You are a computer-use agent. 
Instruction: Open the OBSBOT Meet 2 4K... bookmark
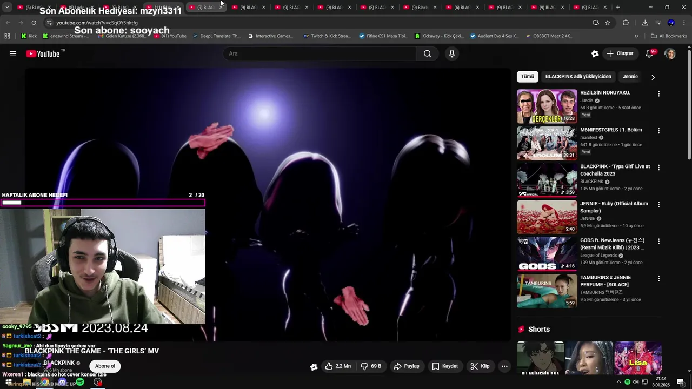coord(549,36)
